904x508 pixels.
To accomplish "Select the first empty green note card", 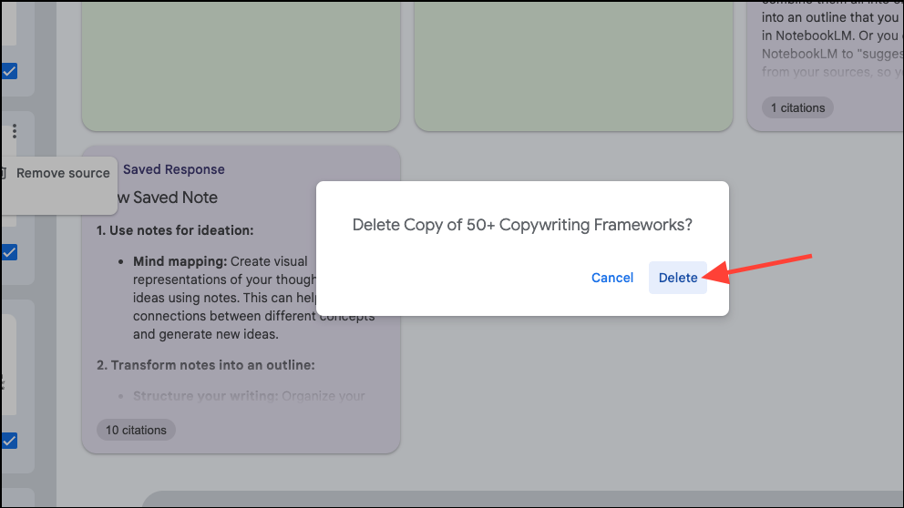I will pos(241,66).
